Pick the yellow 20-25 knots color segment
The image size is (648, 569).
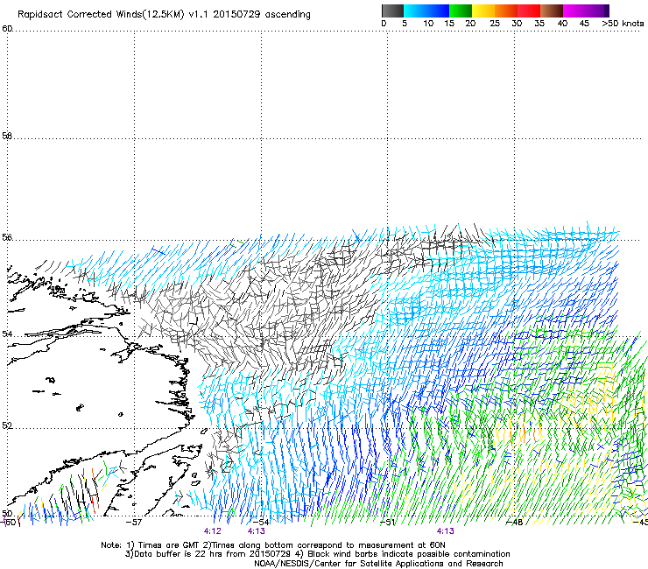coord(483,11)
